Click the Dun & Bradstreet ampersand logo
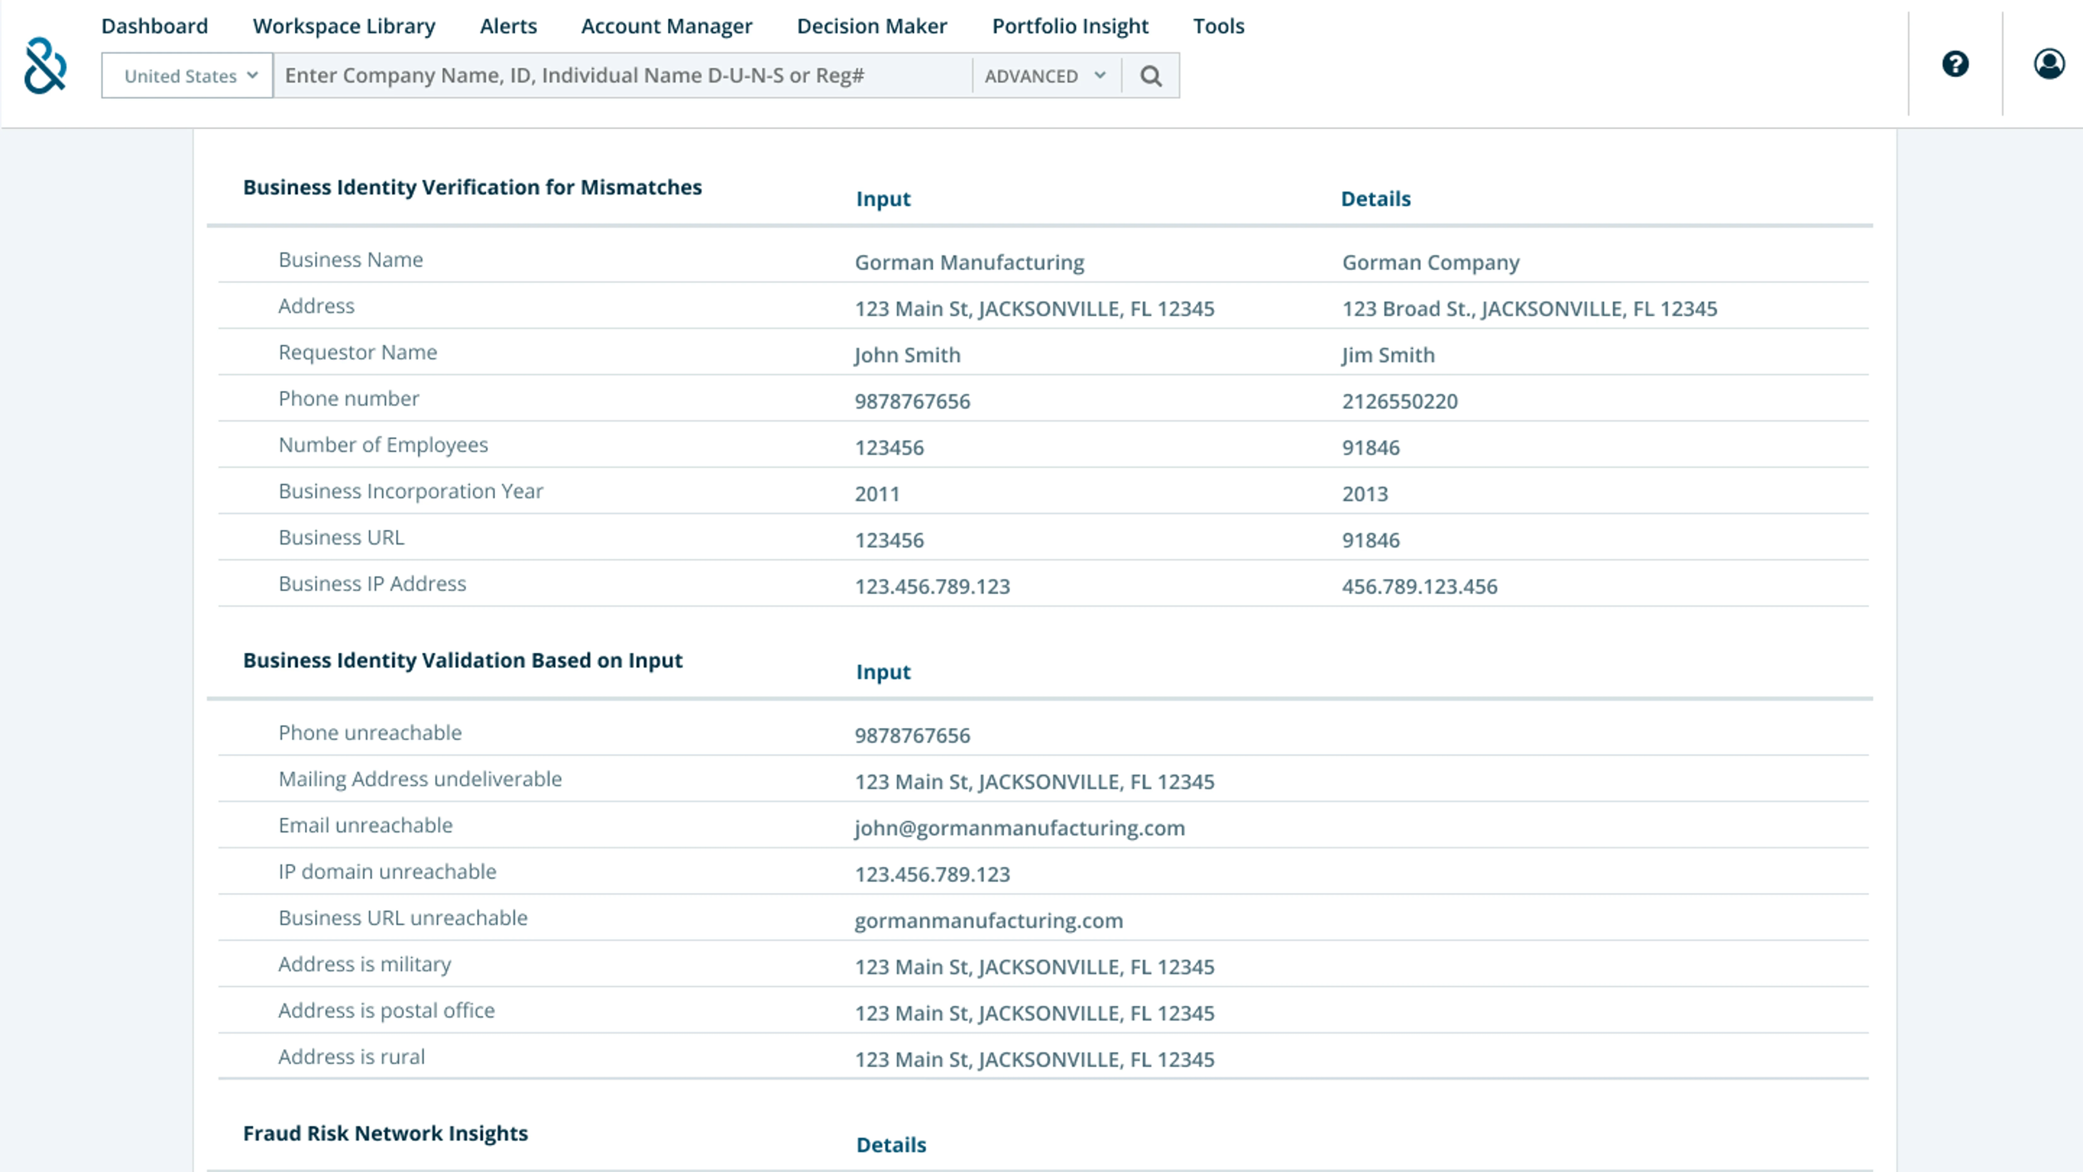 click(x=45, y=66)
